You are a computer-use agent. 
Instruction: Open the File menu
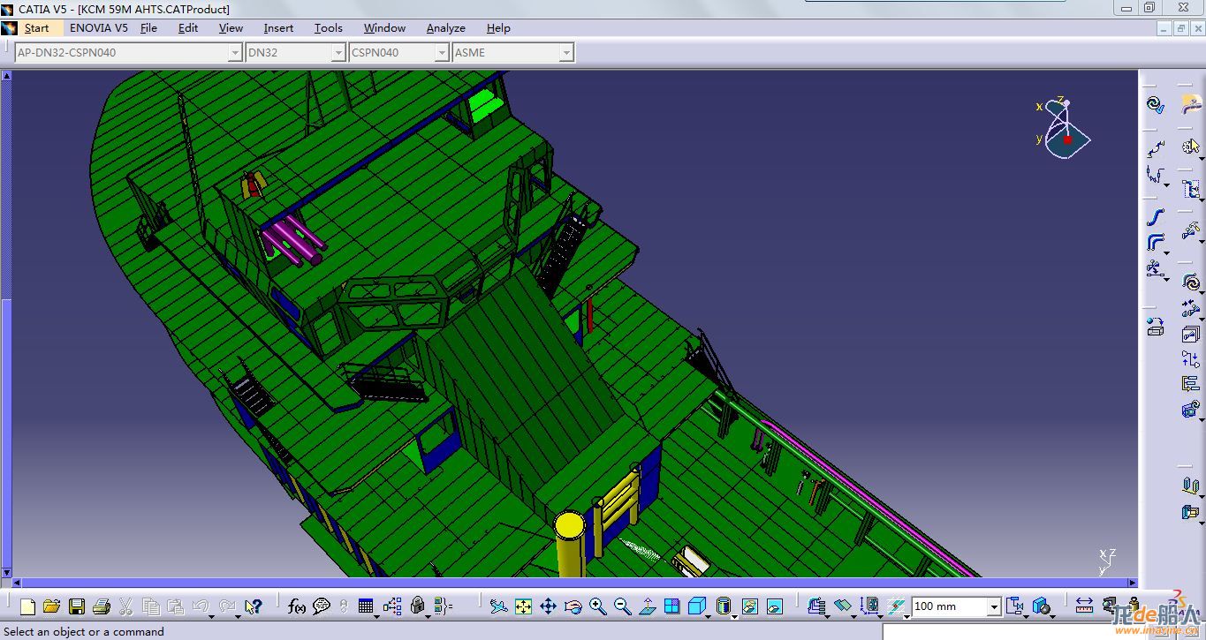coord(148,28)
